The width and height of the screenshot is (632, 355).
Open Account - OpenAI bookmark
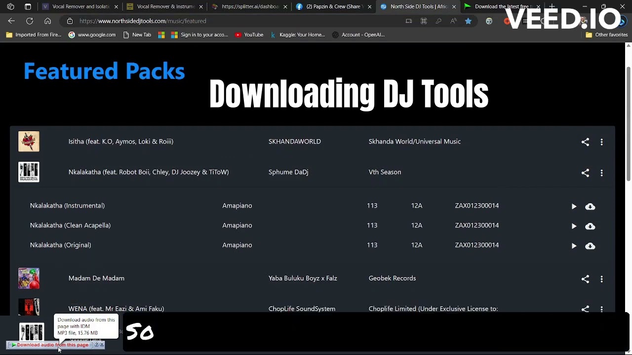coord(358,35)
